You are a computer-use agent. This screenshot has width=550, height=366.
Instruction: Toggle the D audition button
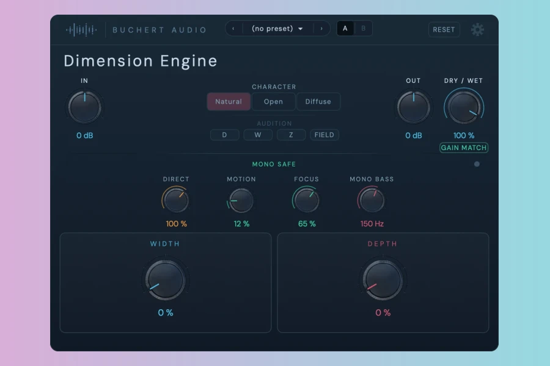[224, 135]
